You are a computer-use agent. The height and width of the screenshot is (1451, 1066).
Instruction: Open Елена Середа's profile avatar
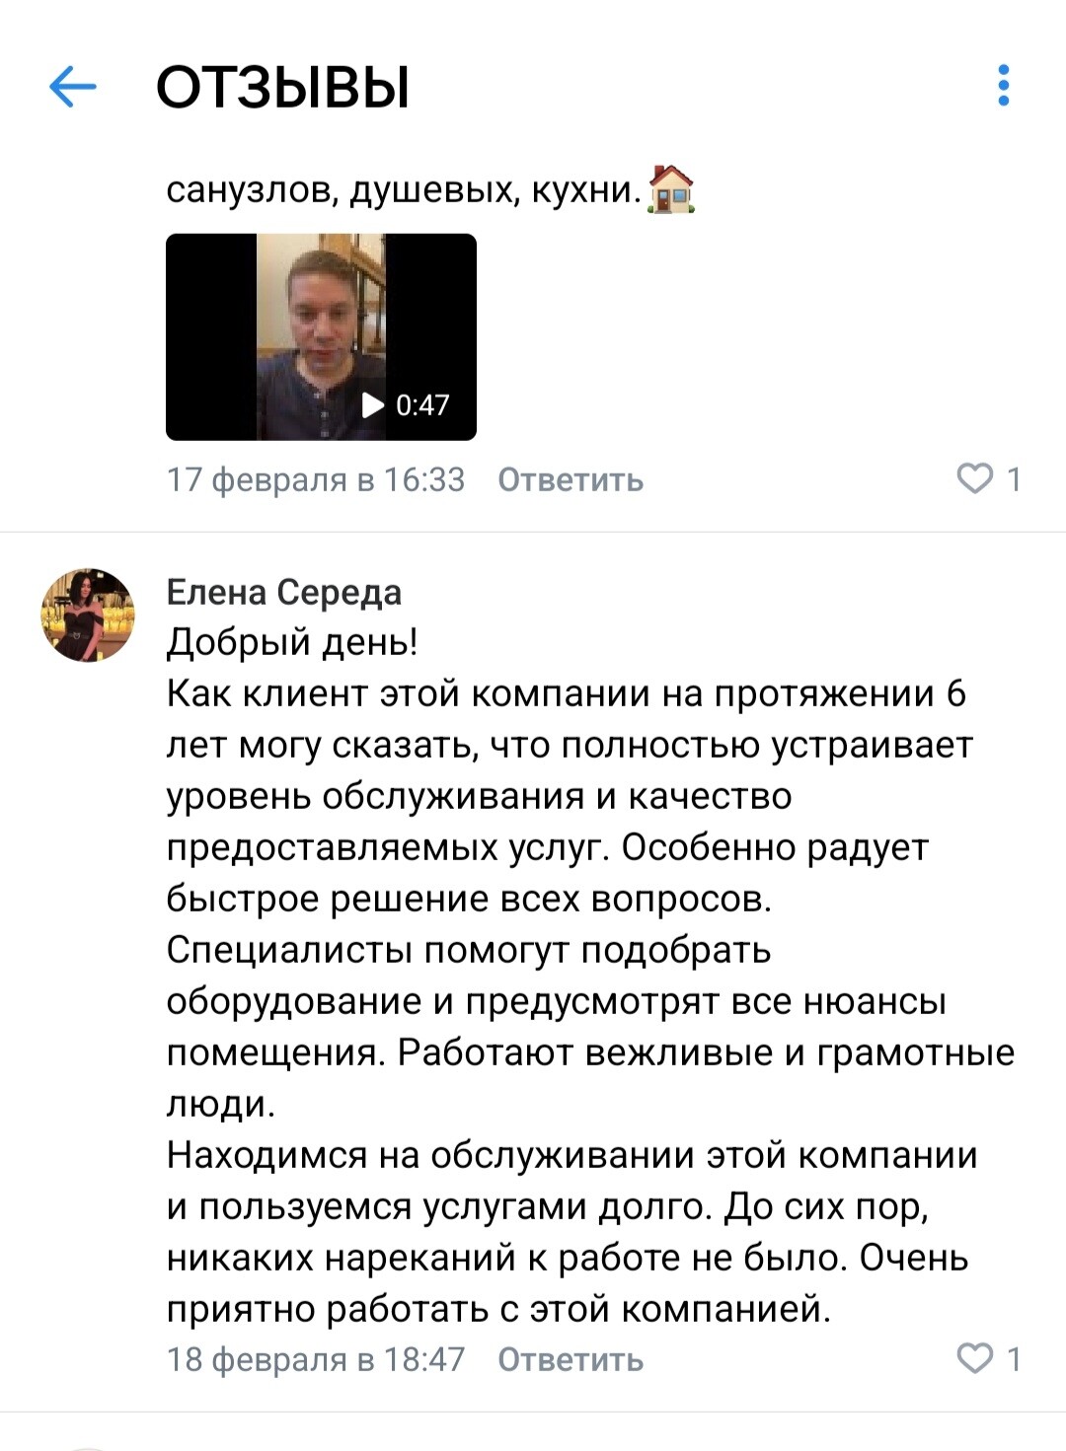(x=88, y=615)
